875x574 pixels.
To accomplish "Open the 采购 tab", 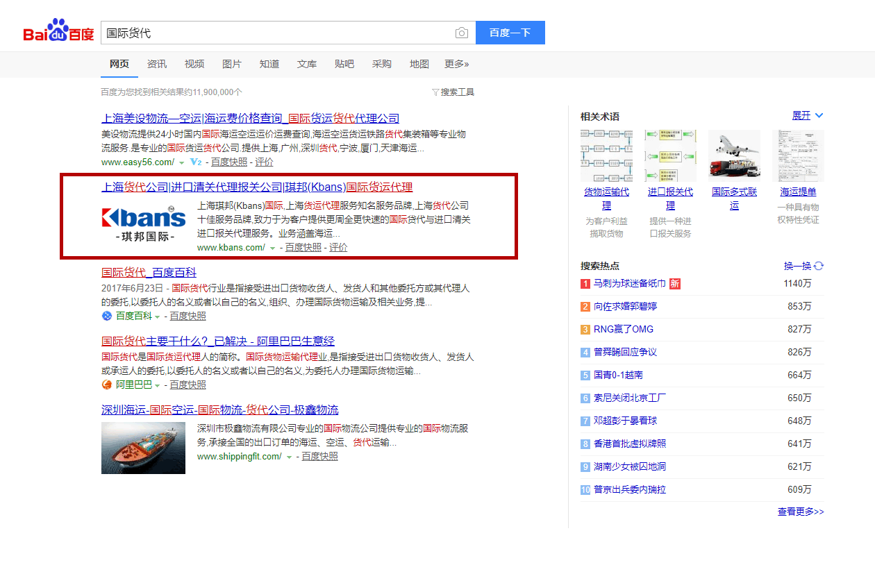I will (382, 64).
